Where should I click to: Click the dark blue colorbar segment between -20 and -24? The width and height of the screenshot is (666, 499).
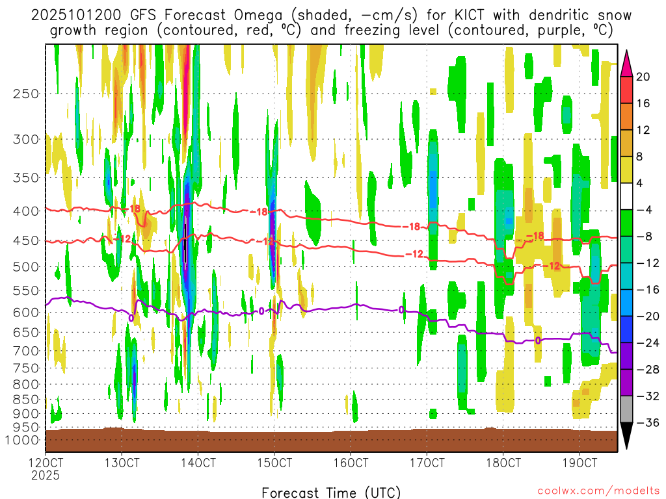(626, 329)
